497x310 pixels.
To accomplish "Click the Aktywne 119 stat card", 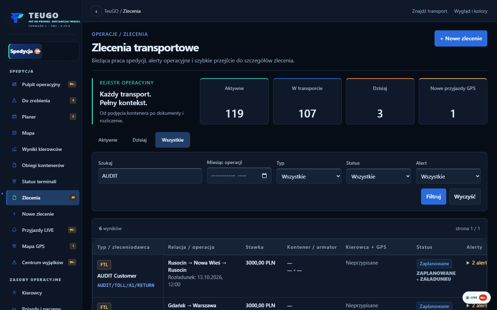I will click(x=234, y=101).
